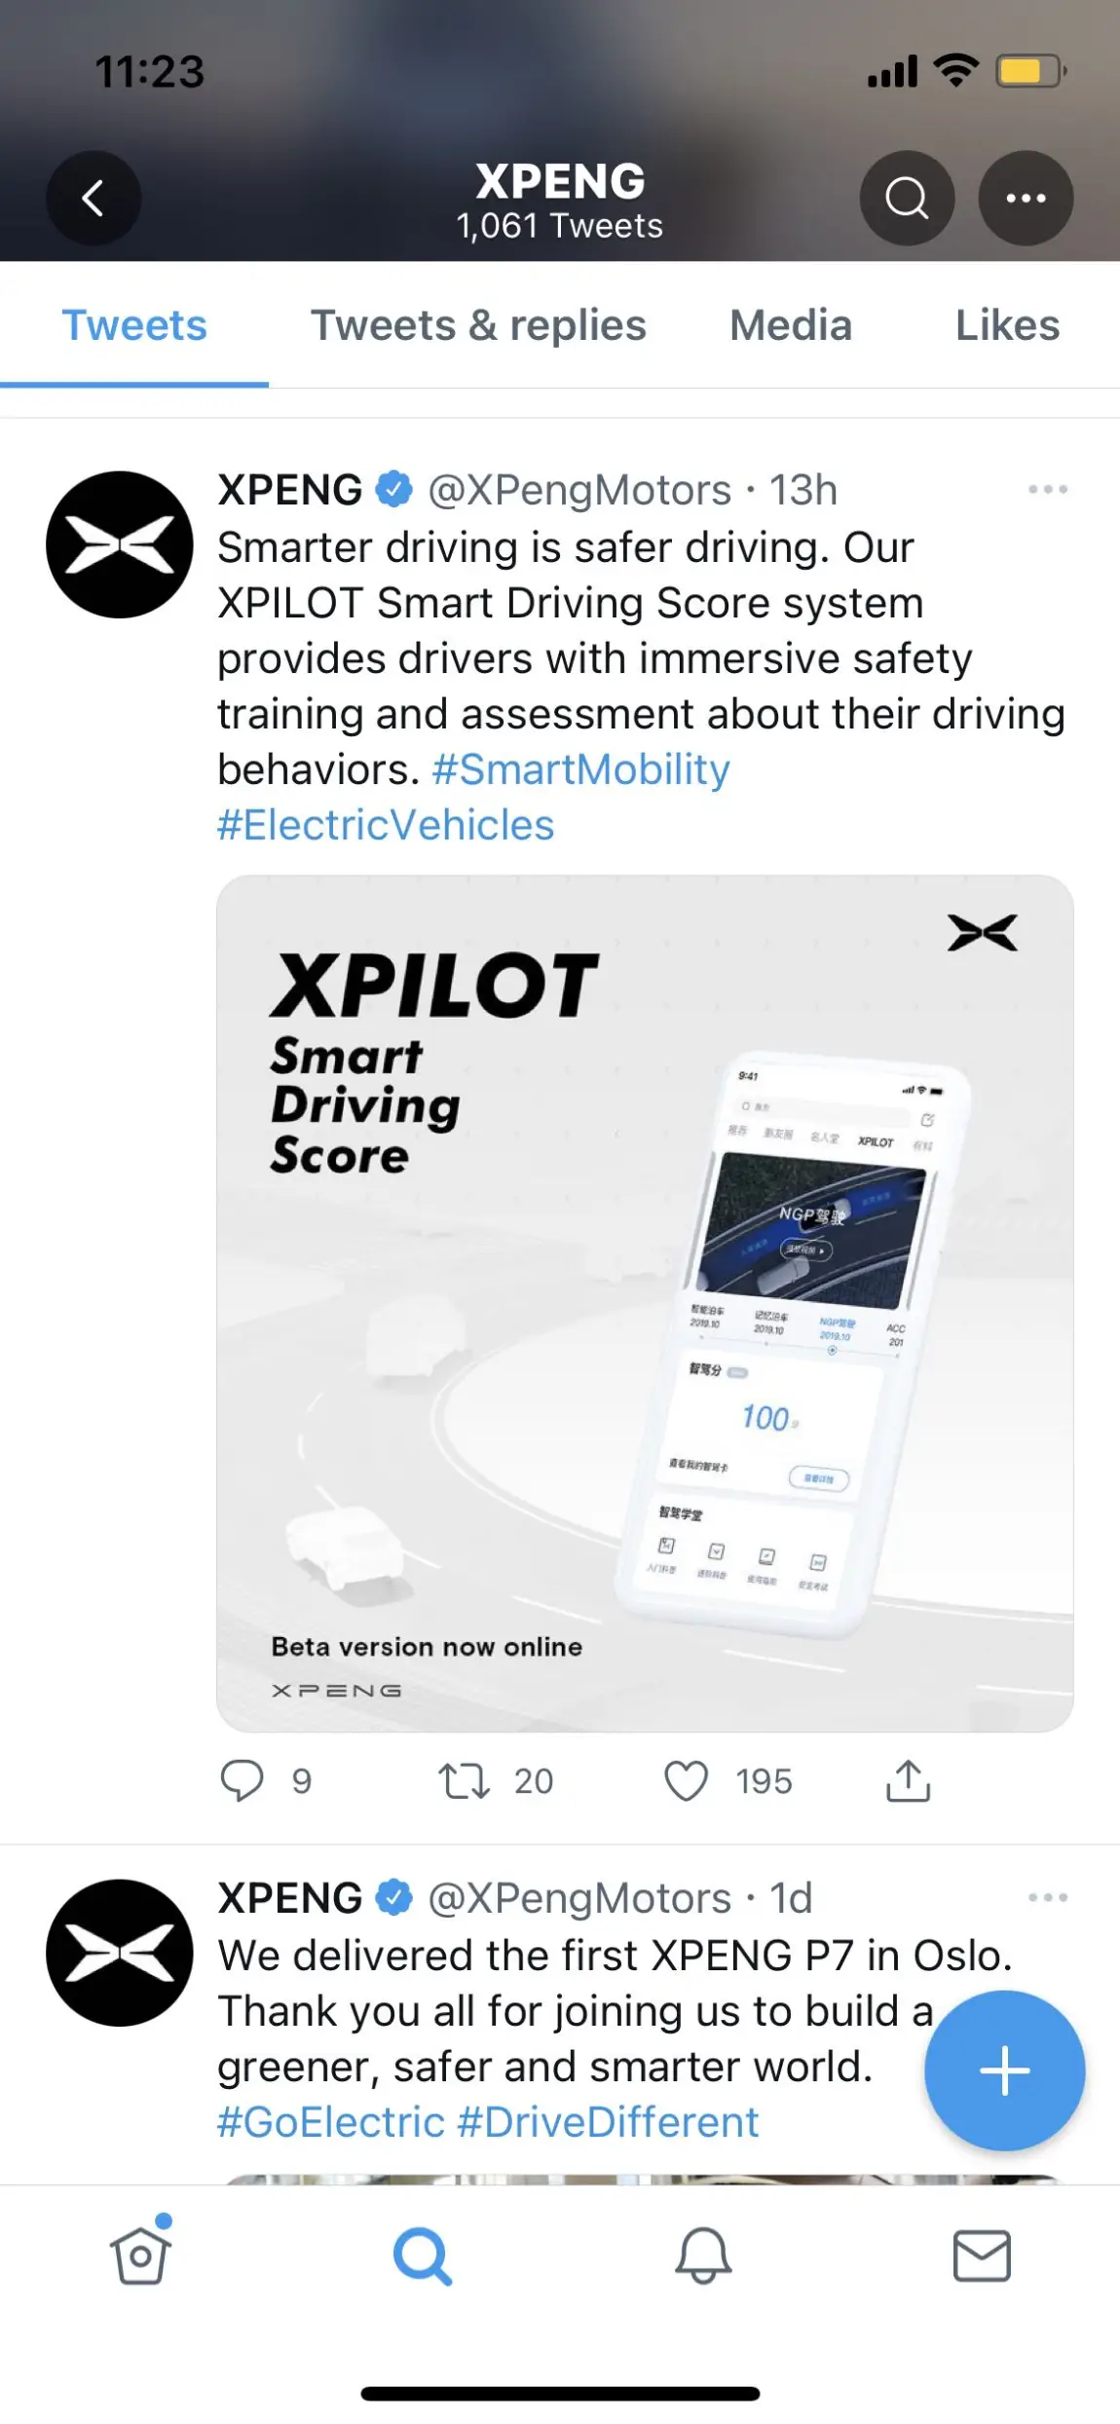
Task: Switch to Tweets & replies tab
Action: point(478,325)
